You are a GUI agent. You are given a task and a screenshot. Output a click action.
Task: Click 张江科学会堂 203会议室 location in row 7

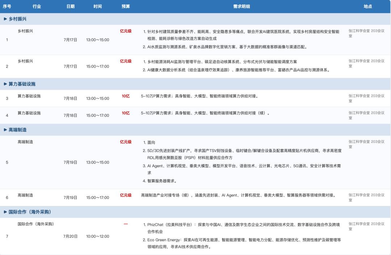coord(366,226)
